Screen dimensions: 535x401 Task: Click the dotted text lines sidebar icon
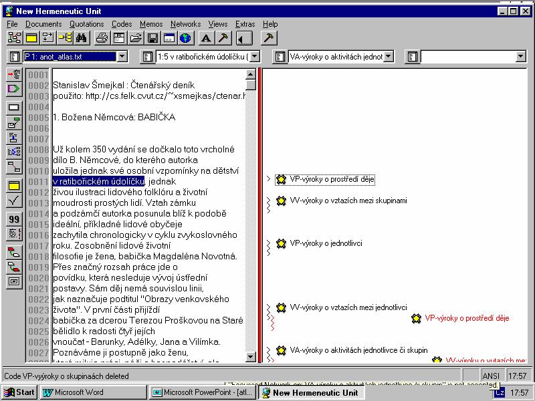point(14,234)
